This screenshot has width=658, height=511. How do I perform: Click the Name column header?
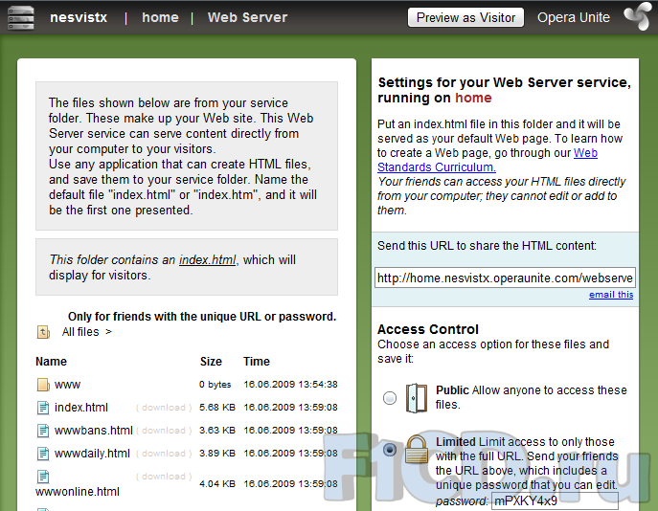pos(51,362)
